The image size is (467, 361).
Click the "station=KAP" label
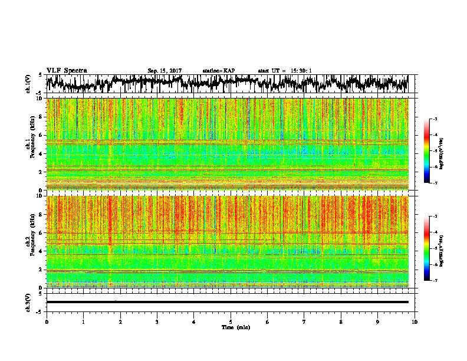(219, 71)
